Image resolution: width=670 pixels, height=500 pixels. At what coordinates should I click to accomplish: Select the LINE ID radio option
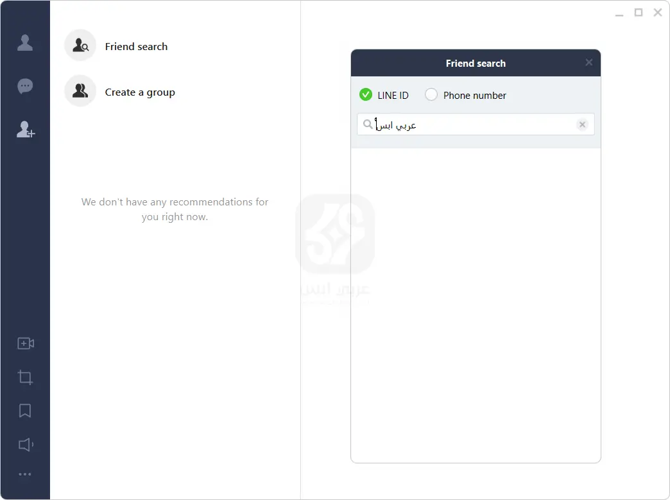(366, 95)
